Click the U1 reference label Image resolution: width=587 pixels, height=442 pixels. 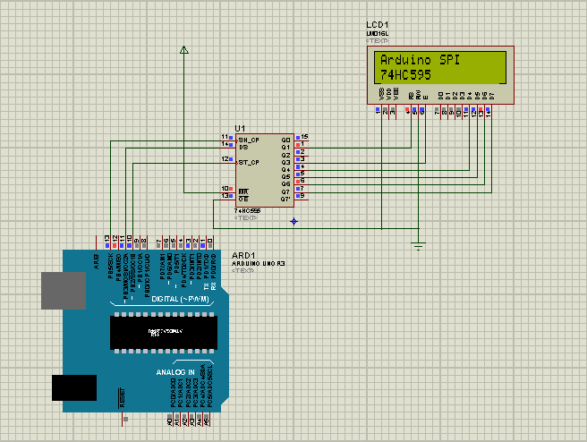pyautogui.click(x=240, y=128)
